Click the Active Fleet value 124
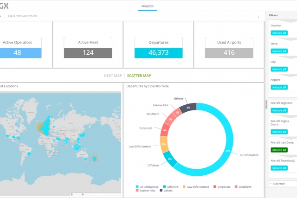This screenshot has width=297, height=198. [x=88, y=52]
